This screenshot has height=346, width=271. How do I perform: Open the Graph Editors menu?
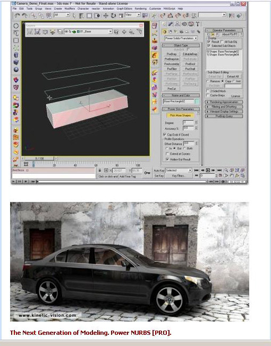[124, 9]
